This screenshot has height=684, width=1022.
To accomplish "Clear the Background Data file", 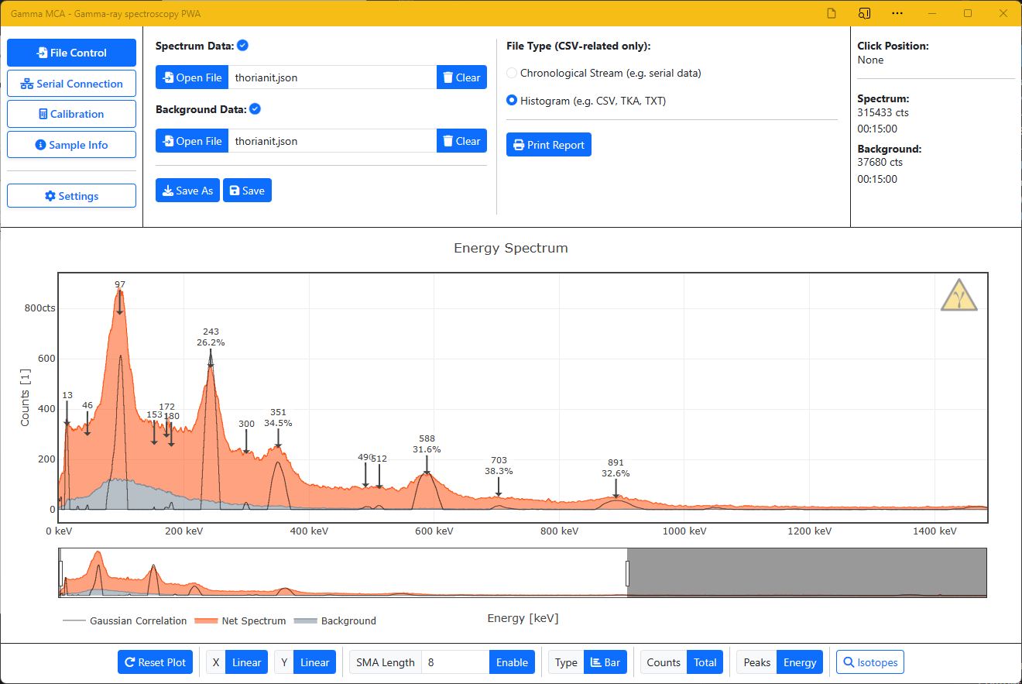I will pyautogui.click(x=461, y=141).
